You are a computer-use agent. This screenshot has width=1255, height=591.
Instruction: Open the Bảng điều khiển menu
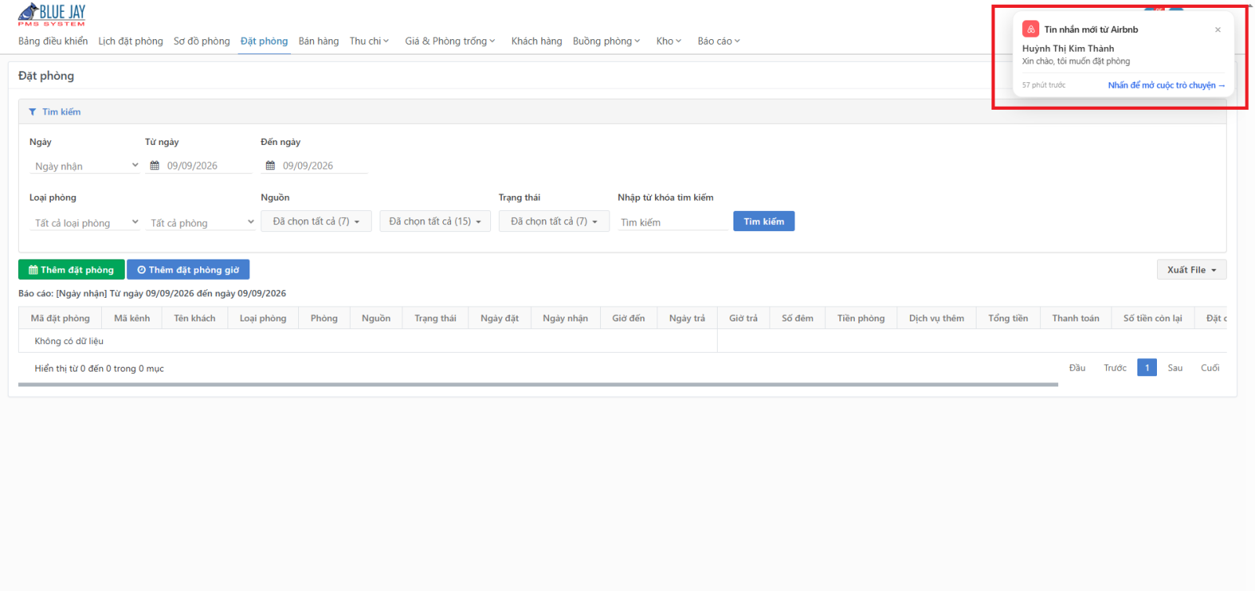(53, 41)
